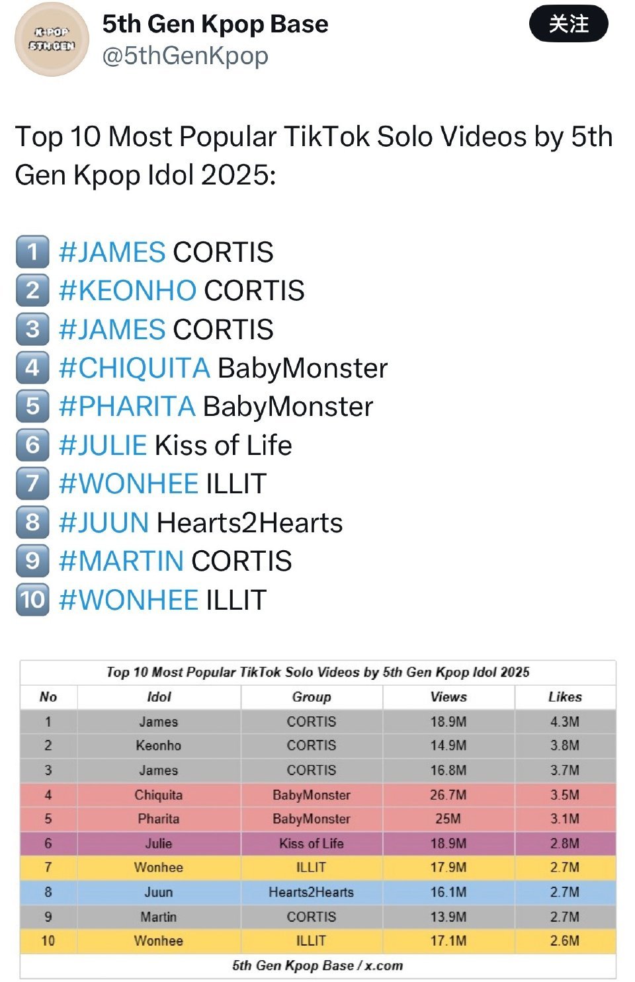The width and height of the screenshot is (635, 982).
Task: Click the number 6 keycap emoji
Action: (x=32, y=444)
